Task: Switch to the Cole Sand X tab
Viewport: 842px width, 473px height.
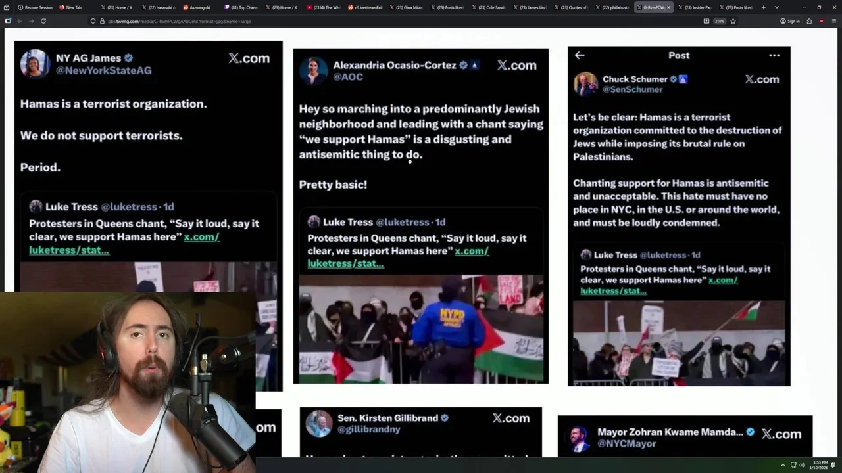Action: click(490, 7)
